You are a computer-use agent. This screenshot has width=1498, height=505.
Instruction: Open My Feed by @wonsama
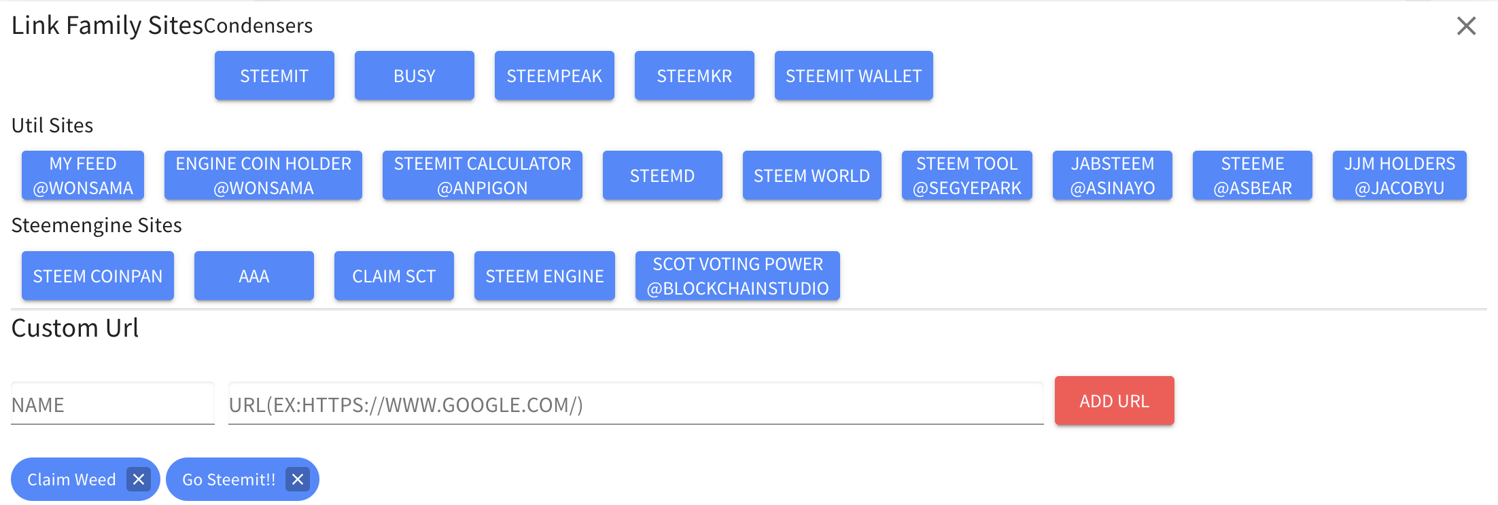tap(83, 176)
